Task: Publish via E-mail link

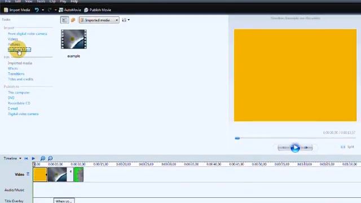Action: [x=12, y=108]
